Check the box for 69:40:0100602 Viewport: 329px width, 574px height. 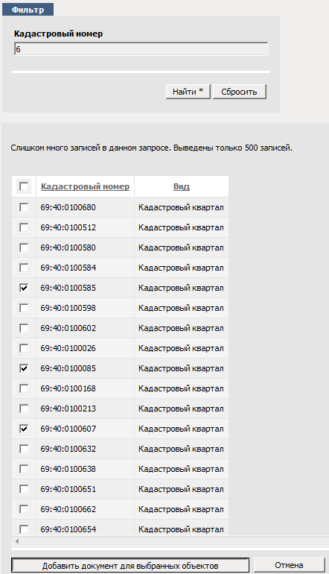coord(24,328)
